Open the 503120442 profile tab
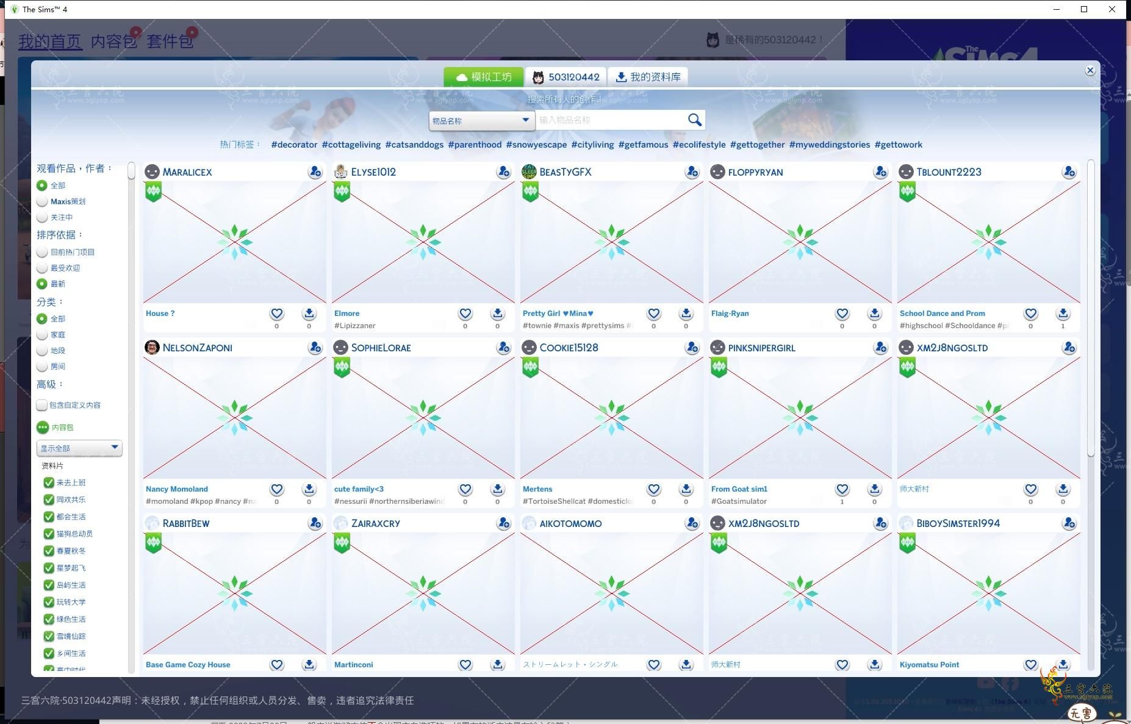This screenshot has height=724, width=1131. (x=565, y=77)
